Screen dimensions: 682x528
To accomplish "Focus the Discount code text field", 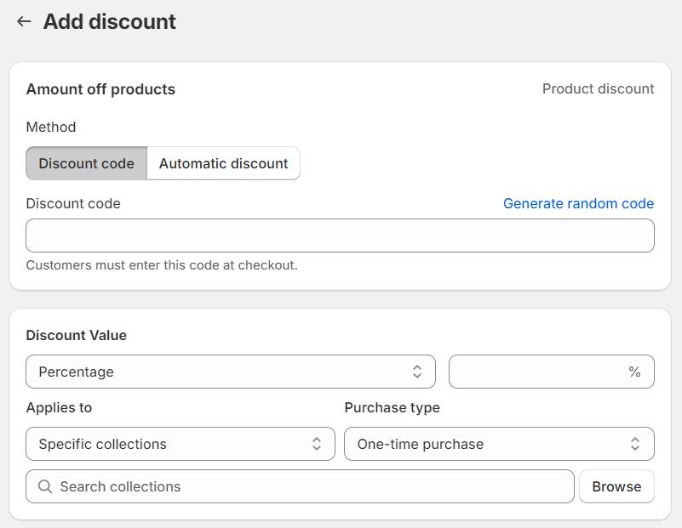I will [340, 236].
